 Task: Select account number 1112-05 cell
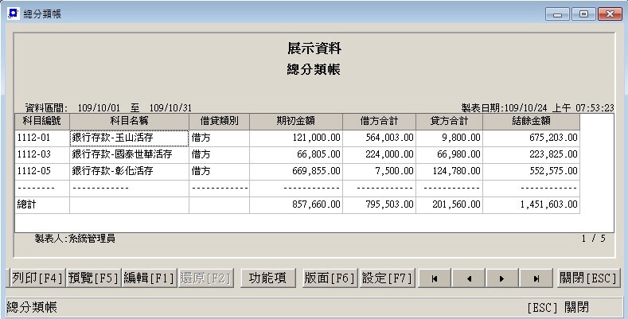pos(42,171)
